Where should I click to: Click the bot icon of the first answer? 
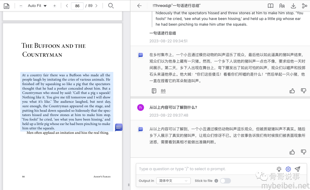(x=141, y=55)
